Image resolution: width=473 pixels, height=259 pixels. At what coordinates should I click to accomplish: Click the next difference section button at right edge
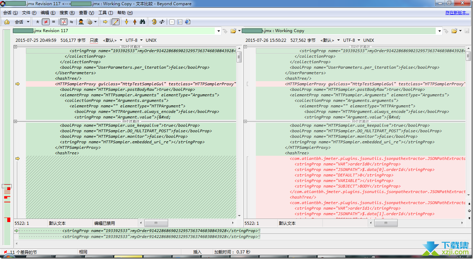point(469,218)
